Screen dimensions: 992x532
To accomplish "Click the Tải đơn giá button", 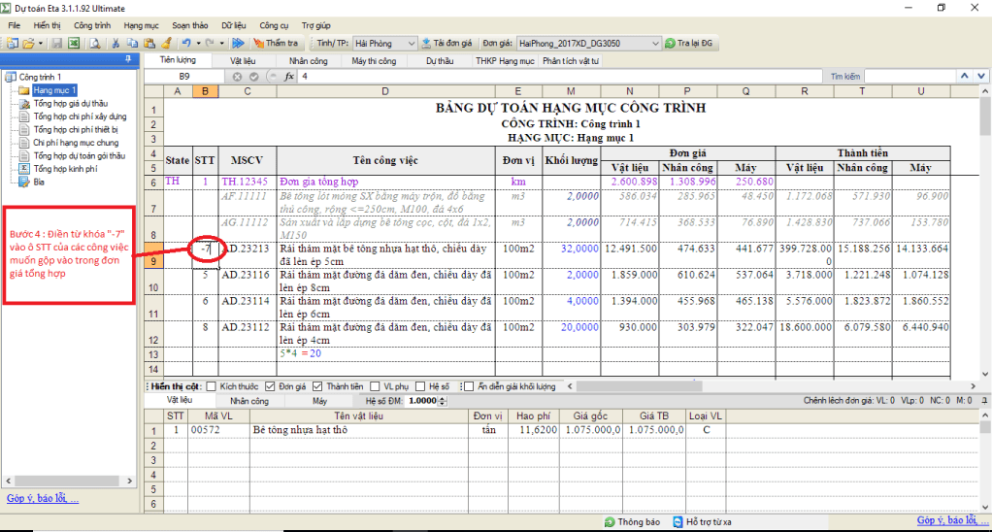I will point(447,44).
